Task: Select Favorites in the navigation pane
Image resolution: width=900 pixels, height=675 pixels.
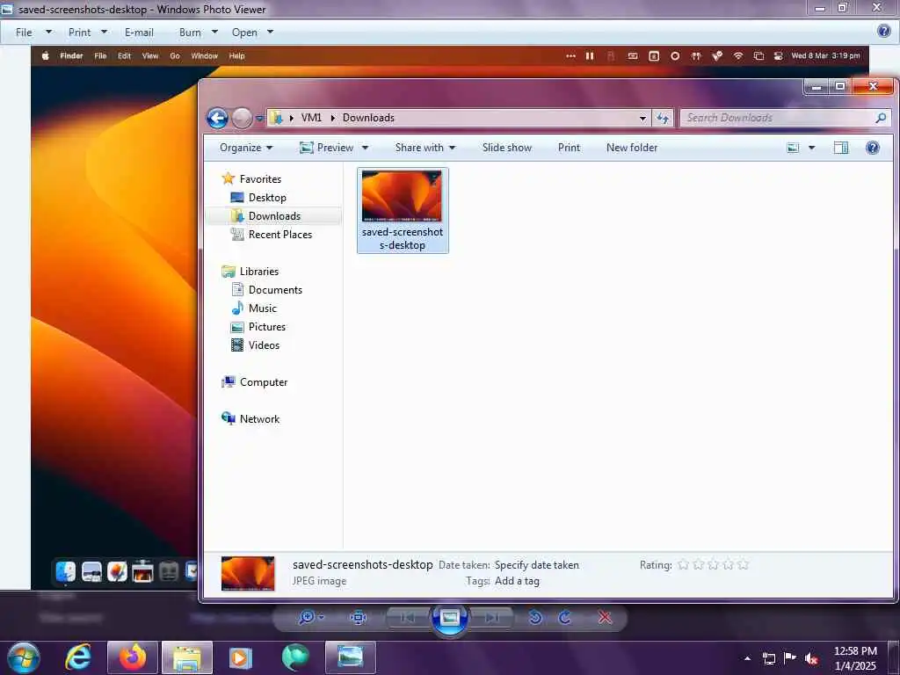Action: coord(260,179)
